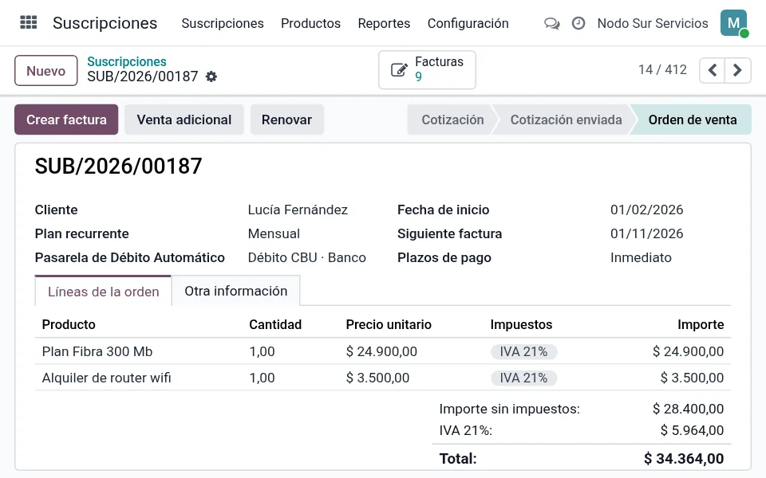Click unit price $ 24.900,00
This screenshot has width=766, height=478.
(381, 351)
